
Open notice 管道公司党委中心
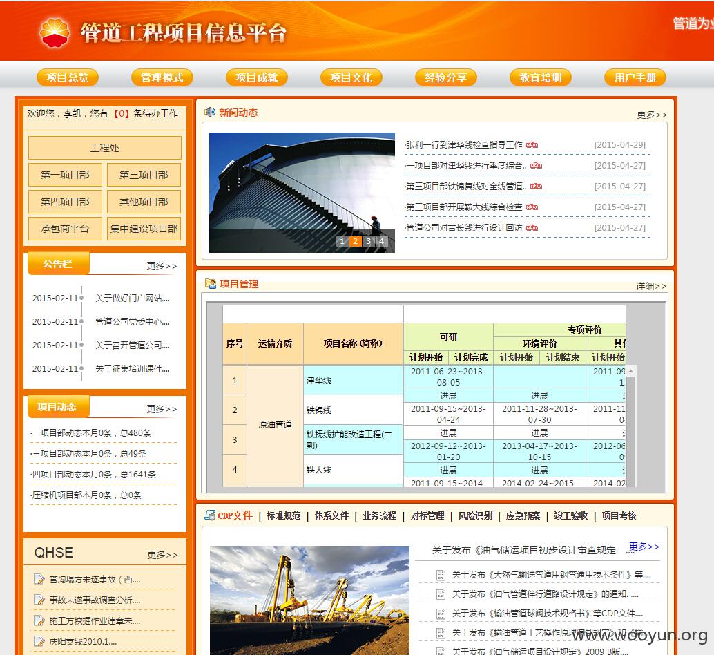point(132,321)
